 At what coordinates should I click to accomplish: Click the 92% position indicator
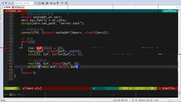(125, 88)
